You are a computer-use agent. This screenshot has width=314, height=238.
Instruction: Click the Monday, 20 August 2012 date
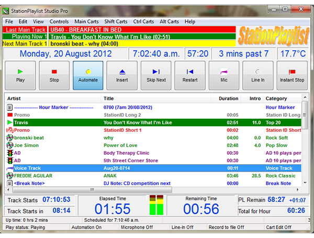tap(66, 54)
